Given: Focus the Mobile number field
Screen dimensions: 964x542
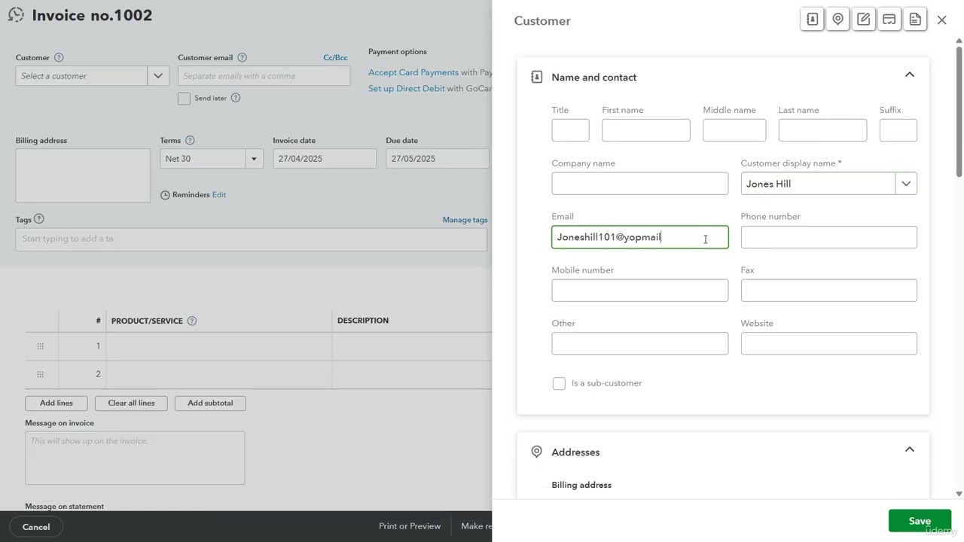Looking at the screenshot, I should (x=639, y=291).
